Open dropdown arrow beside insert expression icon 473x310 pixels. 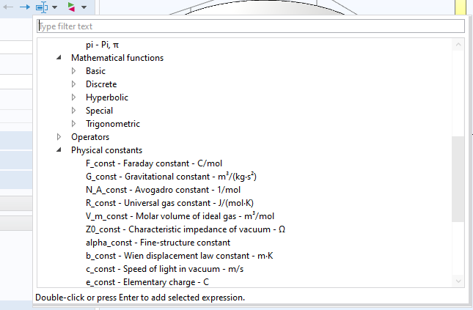(54, 7)
